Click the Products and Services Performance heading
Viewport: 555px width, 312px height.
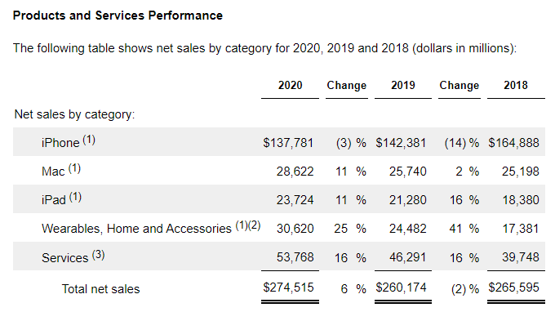point(118,16)
